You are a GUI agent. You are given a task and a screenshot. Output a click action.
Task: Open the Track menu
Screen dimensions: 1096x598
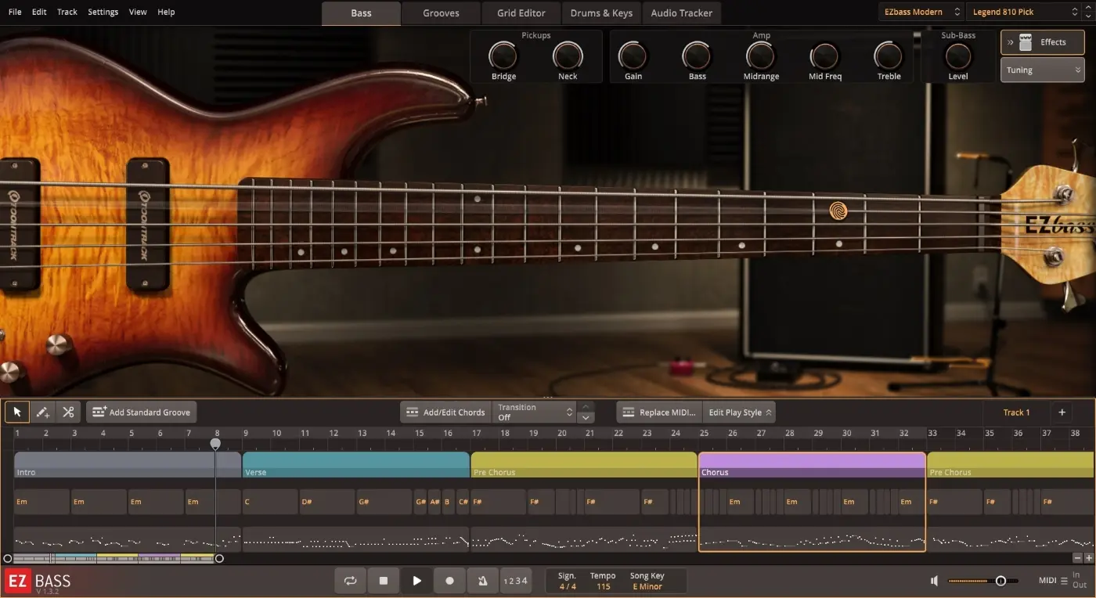pyautogui.click(x=67, y=12)
